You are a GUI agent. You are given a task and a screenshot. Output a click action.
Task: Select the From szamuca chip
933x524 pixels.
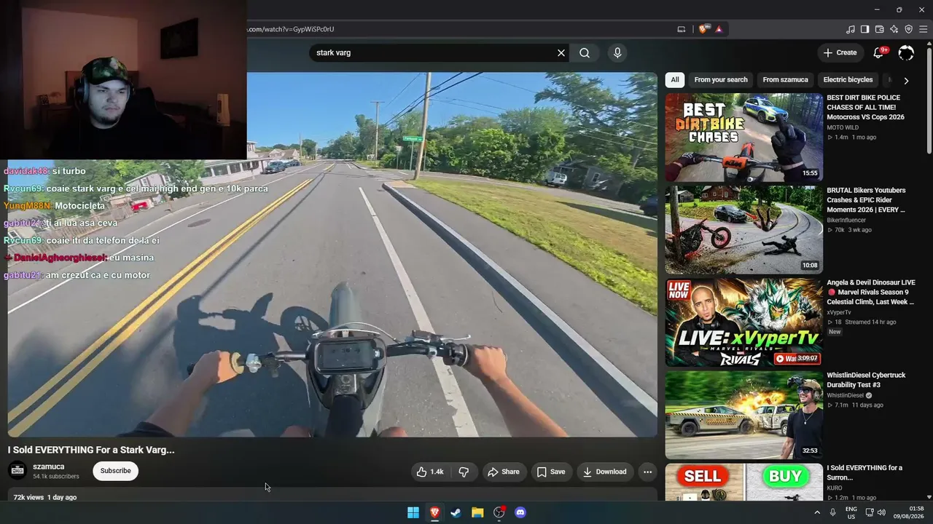click(785, 80)
